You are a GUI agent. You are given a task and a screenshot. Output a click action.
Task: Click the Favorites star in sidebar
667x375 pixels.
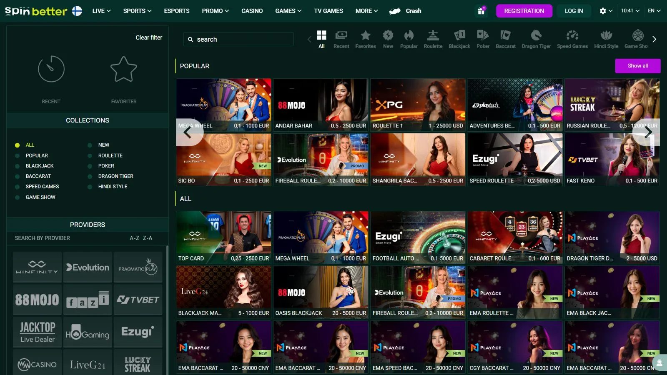123,69
